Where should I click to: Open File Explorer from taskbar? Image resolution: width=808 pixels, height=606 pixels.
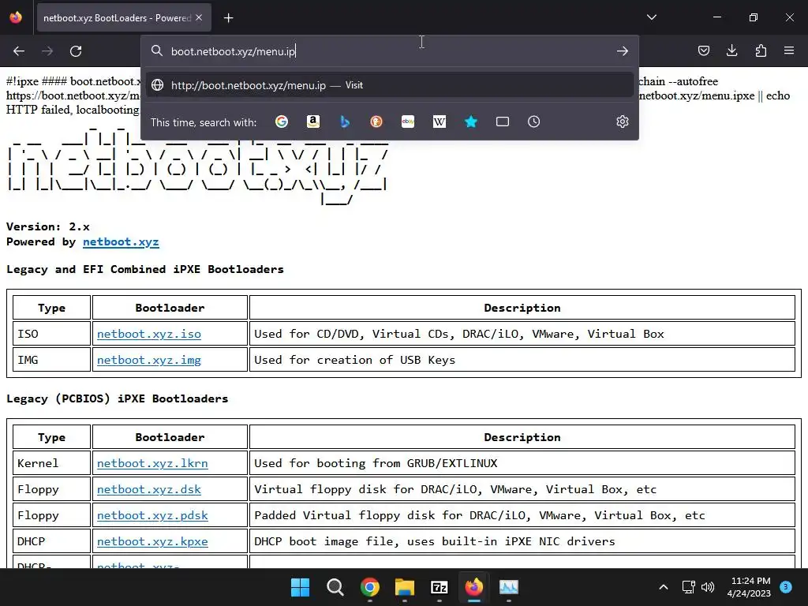(x=405, y=587)
